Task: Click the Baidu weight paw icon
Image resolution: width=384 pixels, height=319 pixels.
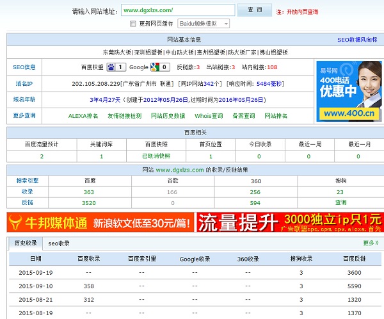Action: (x=111, y=67)
